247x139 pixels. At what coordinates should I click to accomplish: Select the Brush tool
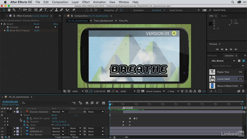(52, 10)
